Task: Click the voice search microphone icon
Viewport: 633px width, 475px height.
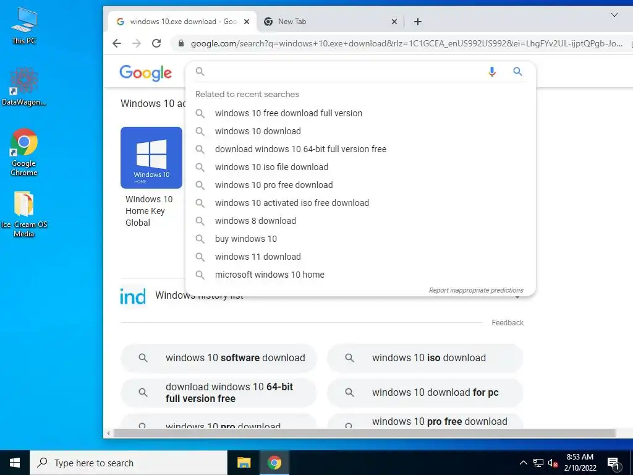Action: 491,72
